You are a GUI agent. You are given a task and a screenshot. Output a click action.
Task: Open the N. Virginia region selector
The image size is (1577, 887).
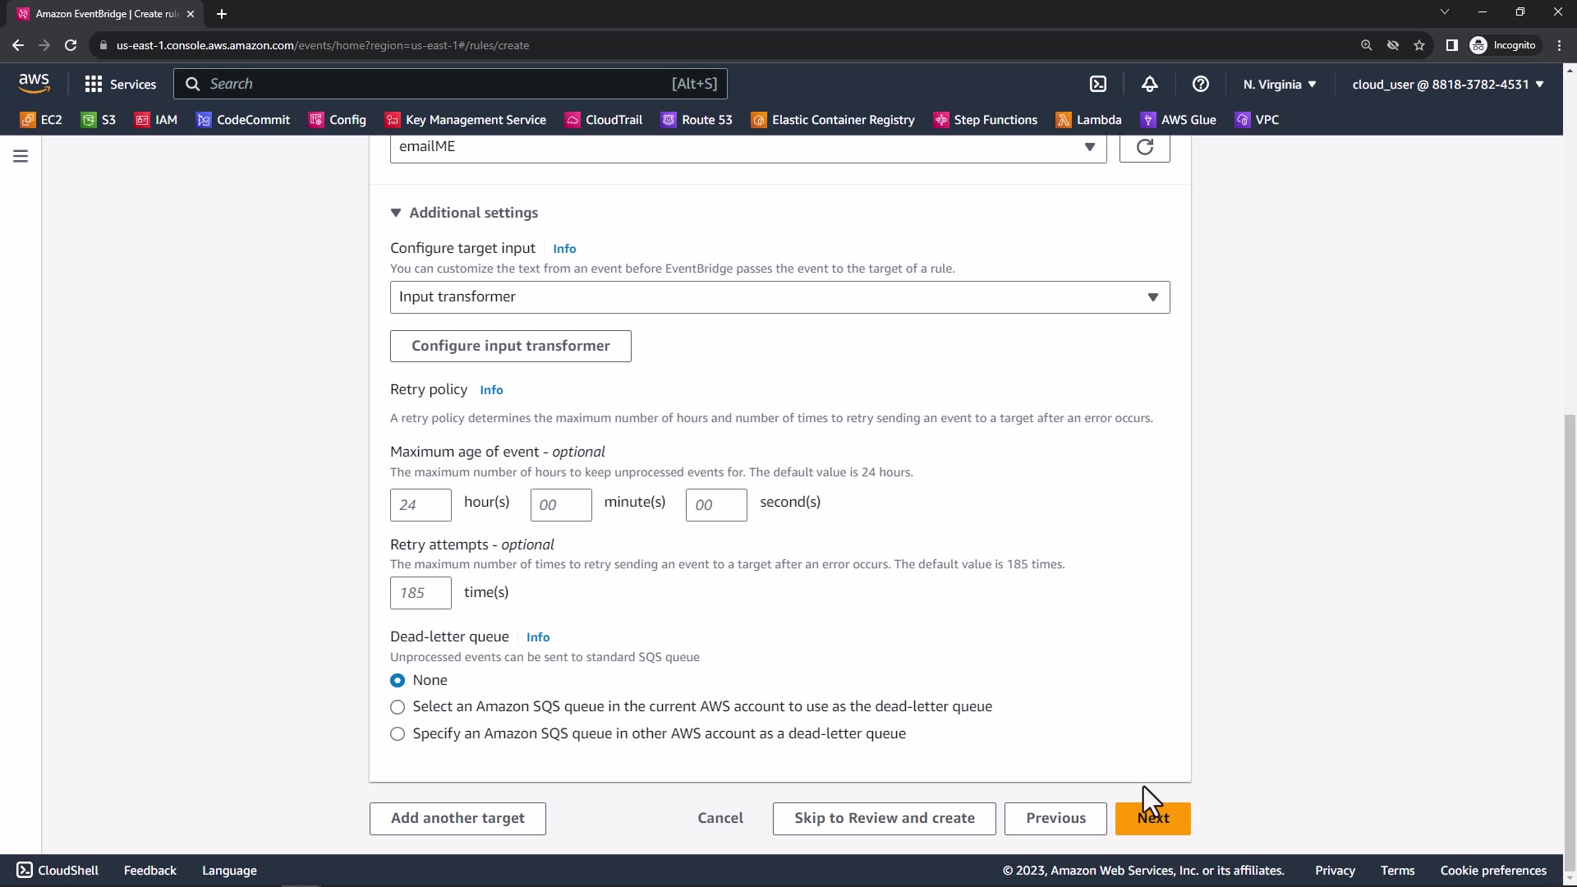(x=1280, y=85)
